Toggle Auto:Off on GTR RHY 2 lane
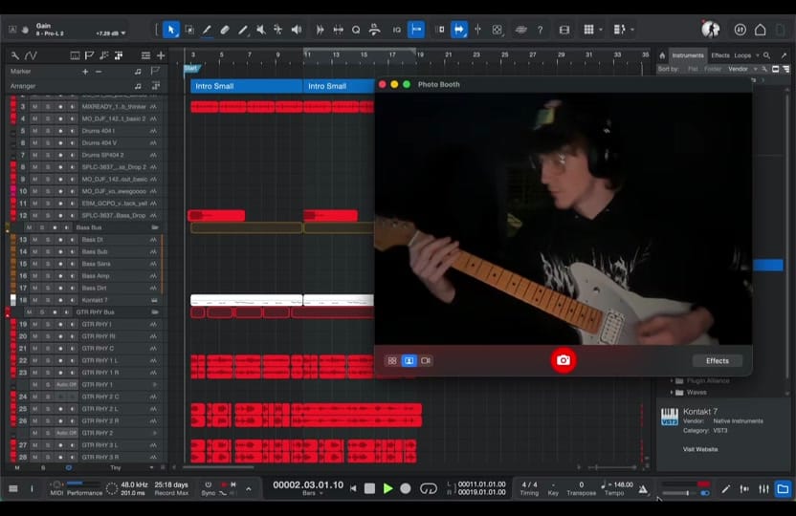Image resolution: width=796 pixels, height=516 pixels. pyautogui.click(x=67, y=433)
